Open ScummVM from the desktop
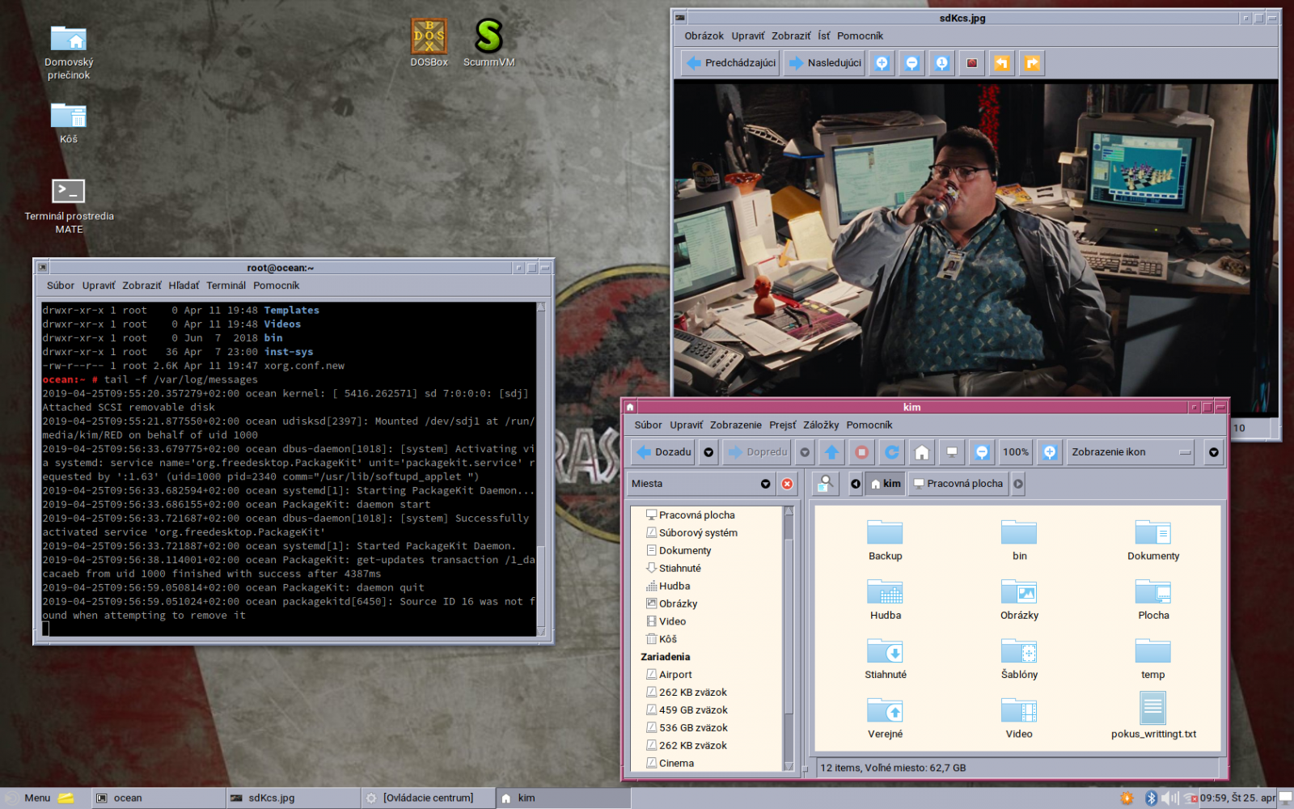The image size is (1294, 809). click(488, 36)
